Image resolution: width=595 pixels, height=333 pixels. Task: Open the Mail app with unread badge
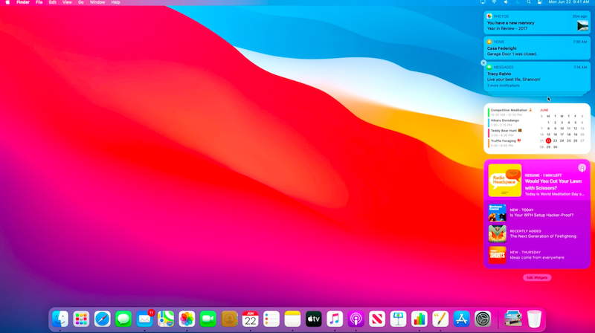(145, 319)
